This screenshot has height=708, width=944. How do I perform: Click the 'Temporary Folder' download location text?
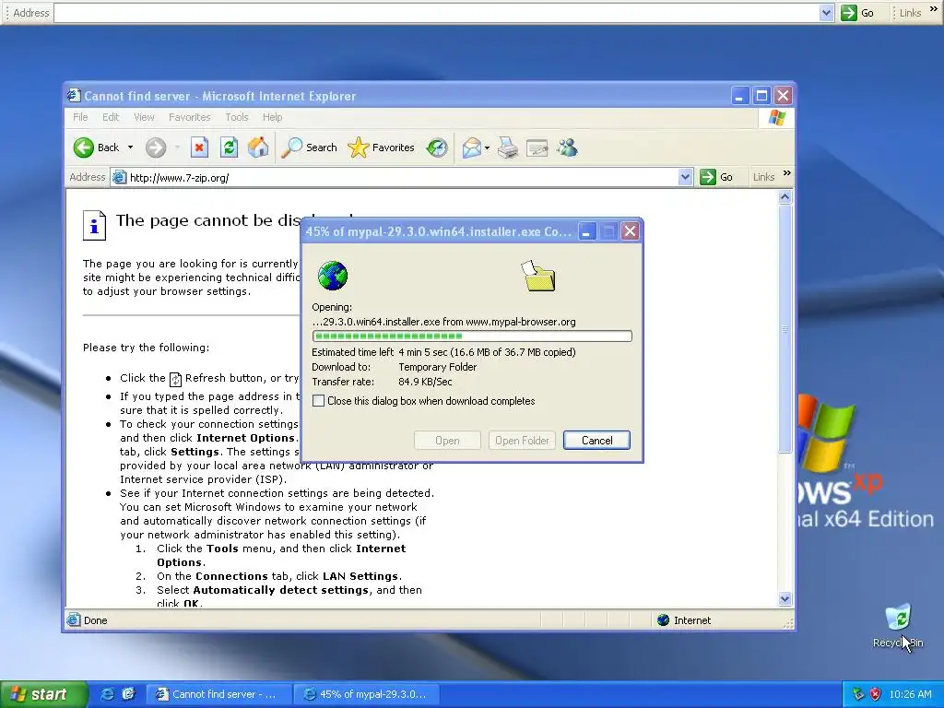pyautogui.click(x=438, y=367)
